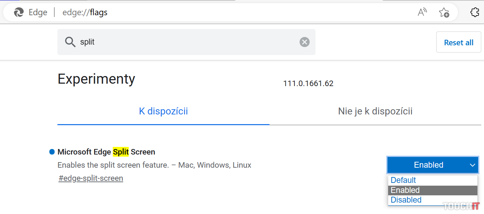This screenshot has height=214, width=484.
Task: Open the Extensions puzzle icon
Action: (475, 12)
